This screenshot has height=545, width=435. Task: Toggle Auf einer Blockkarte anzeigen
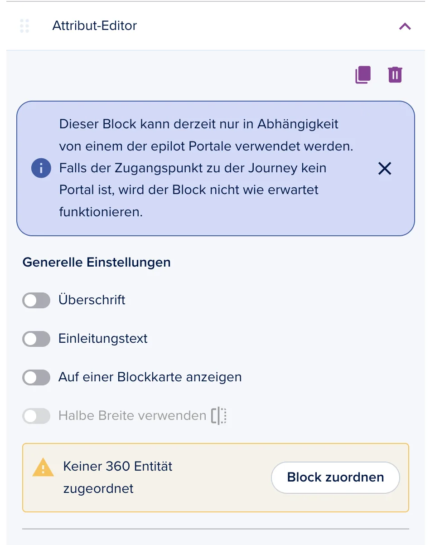point(36,377)
